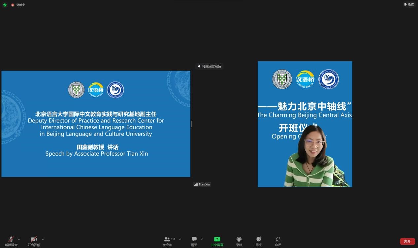The image size is (418, 248).
Task: Open the chat panel (聊天)
Action: [194, 241]
